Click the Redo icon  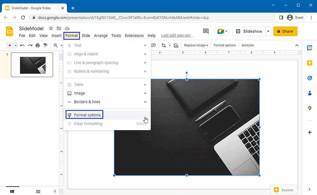click(x=30, y=45)
